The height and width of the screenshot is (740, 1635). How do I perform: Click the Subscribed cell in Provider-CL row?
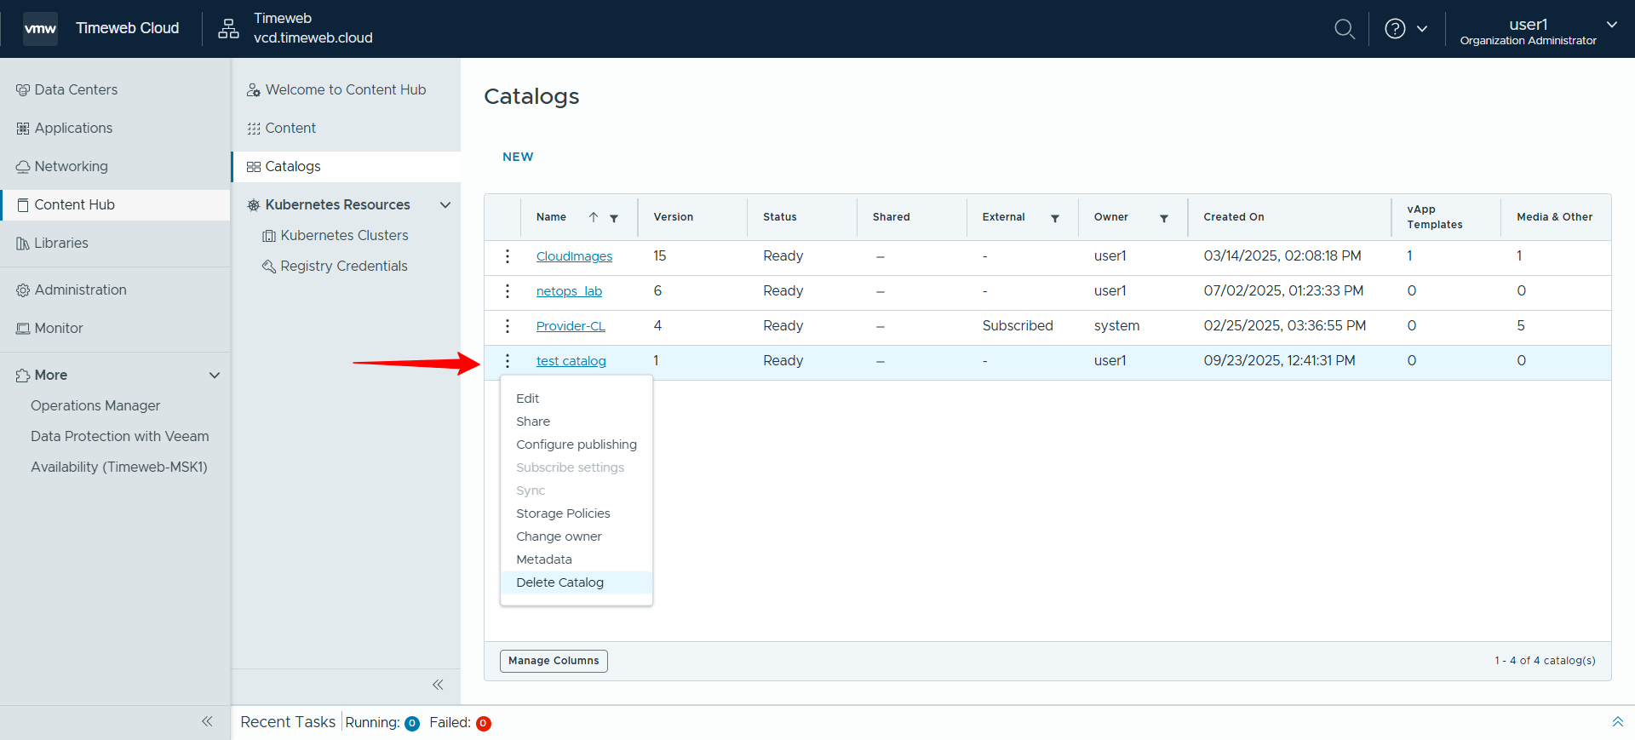1018,326
